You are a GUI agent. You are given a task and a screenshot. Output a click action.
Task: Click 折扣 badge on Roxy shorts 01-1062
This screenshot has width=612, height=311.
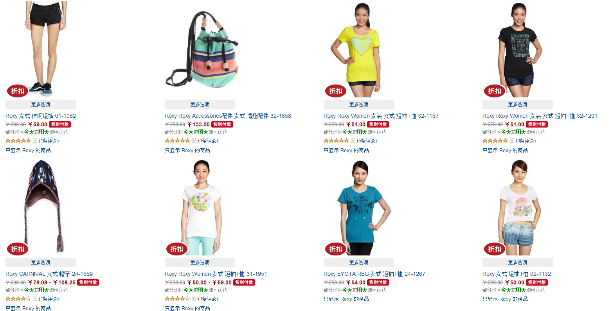(x=18, y=91)
